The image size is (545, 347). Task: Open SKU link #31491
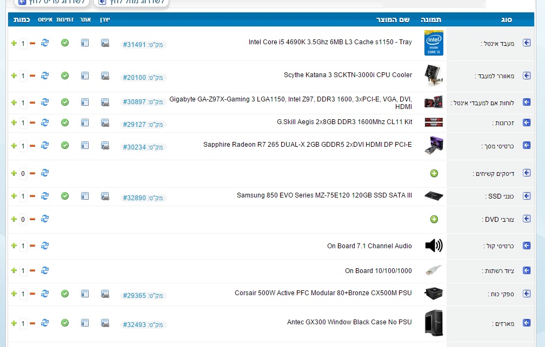(x=135, y=45)
